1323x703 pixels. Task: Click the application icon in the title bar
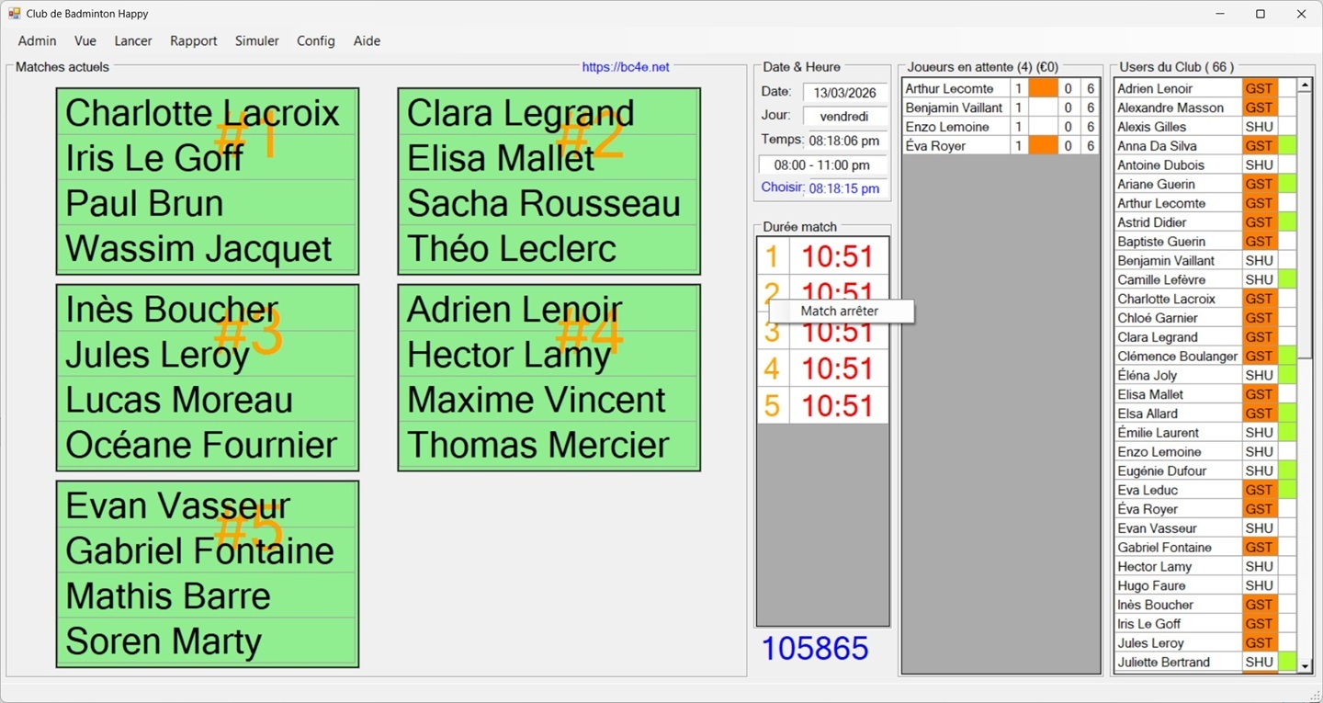(x=15, y=13)
